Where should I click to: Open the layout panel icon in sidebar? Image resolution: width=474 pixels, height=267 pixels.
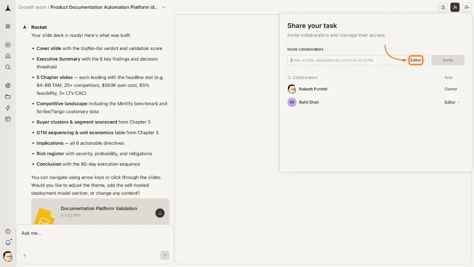click(x=7, y=119)
